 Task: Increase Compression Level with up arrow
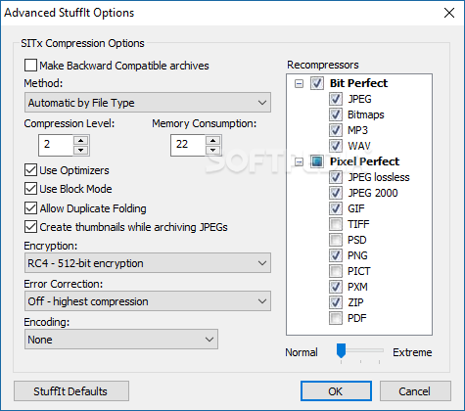80,141
